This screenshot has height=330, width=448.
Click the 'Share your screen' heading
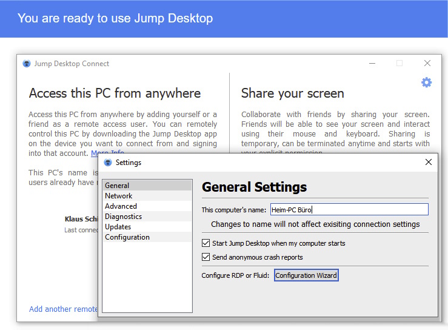point(292,93)
